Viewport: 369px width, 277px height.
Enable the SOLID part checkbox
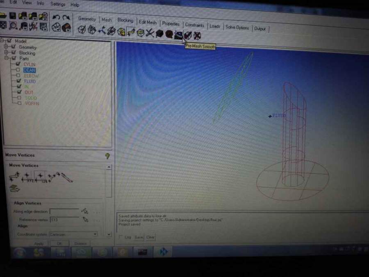[19, 98]
